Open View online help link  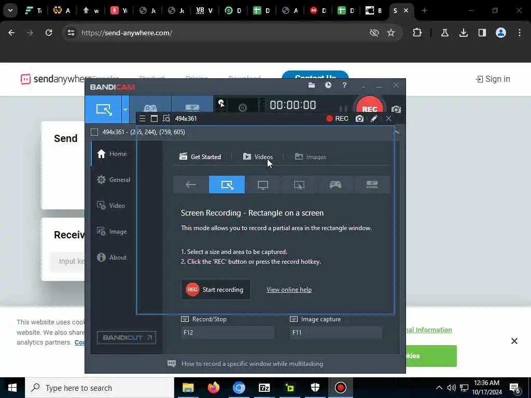pos(289,290)
